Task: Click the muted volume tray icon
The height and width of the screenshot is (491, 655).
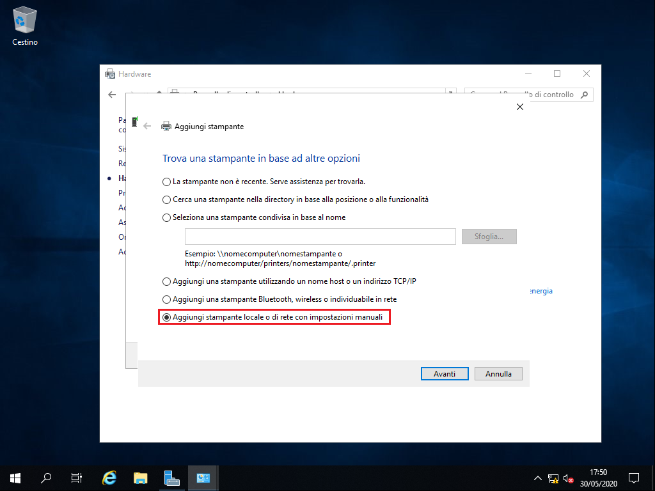Action: pyautogui.click(x=568, y=478)
